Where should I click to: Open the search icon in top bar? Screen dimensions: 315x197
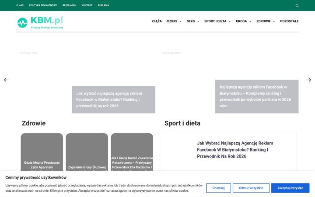(x=297, y=6)
